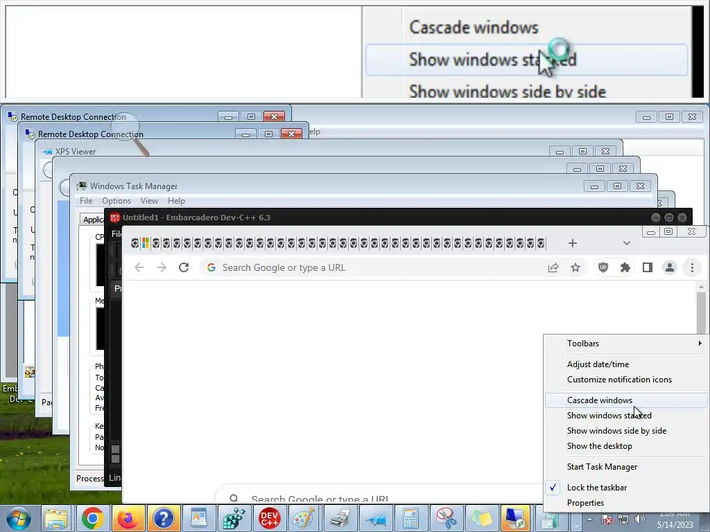Switch to XPS Viewer on the taskbar
The height and width of the screenshot is (532, 710).
pyautogui.click(x=375, y=518)
